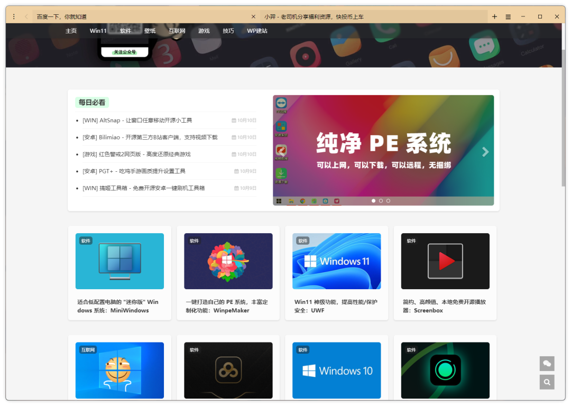Screen dimensions: 571x406
Task: Open the gold clover icon card
Action: (228, 370)
